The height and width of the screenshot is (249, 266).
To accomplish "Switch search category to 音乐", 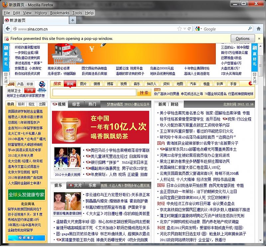I will click(x=137, y=84).
